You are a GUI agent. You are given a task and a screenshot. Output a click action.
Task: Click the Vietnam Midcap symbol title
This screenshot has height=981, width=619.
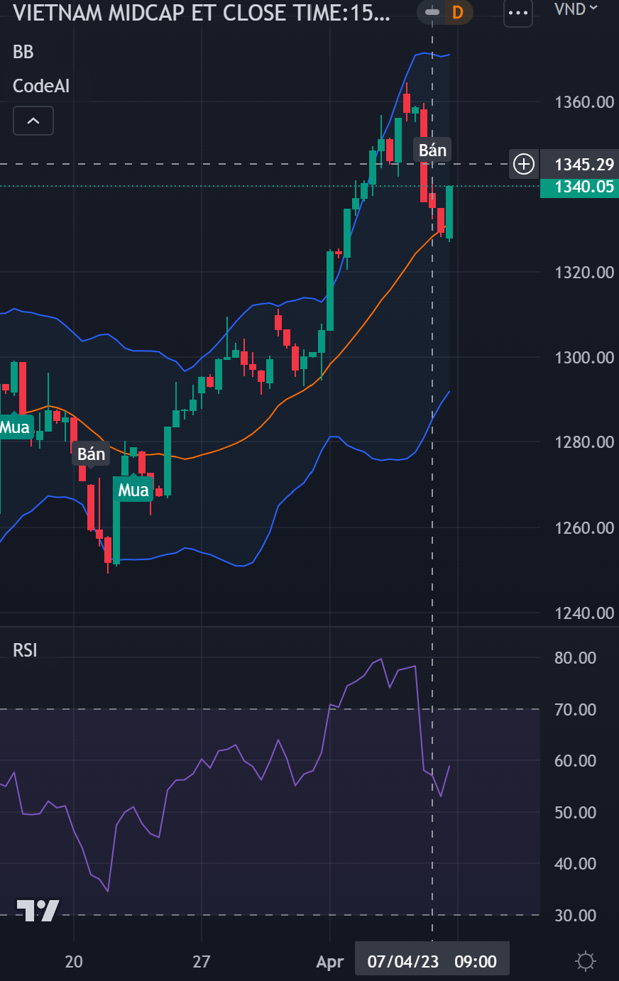(x=202, y=13)
